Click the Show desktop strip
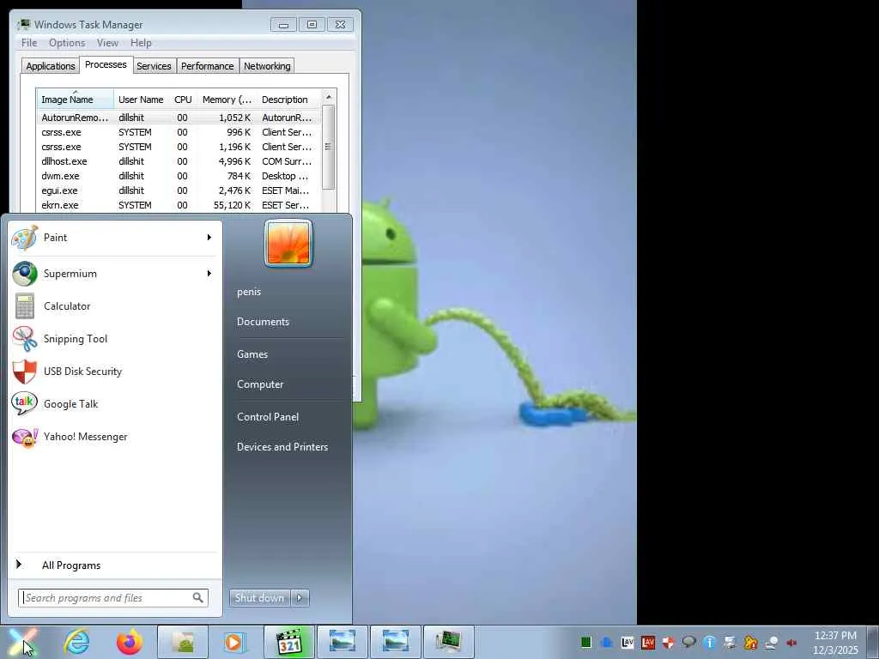Image resolution: width=879 pixels, height=659 pixels. tap(873, 642)
